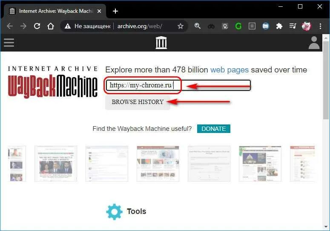Screen dimensions: 330x231
Task: Go back using browser back arrow
Action: click(10, 26)
